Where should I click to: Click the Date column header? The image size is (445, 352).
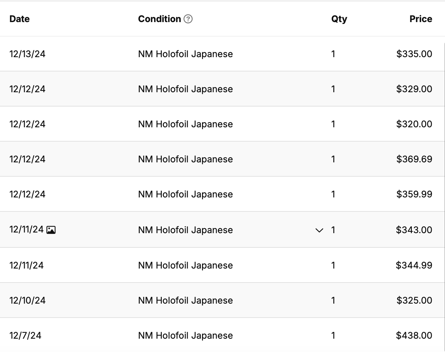[19, 19]
